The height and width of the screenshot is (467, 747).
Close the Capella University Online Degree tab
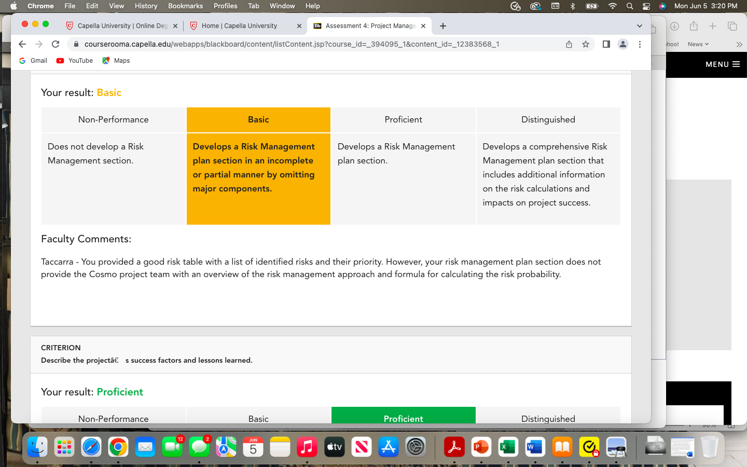(x=175, y=26)
